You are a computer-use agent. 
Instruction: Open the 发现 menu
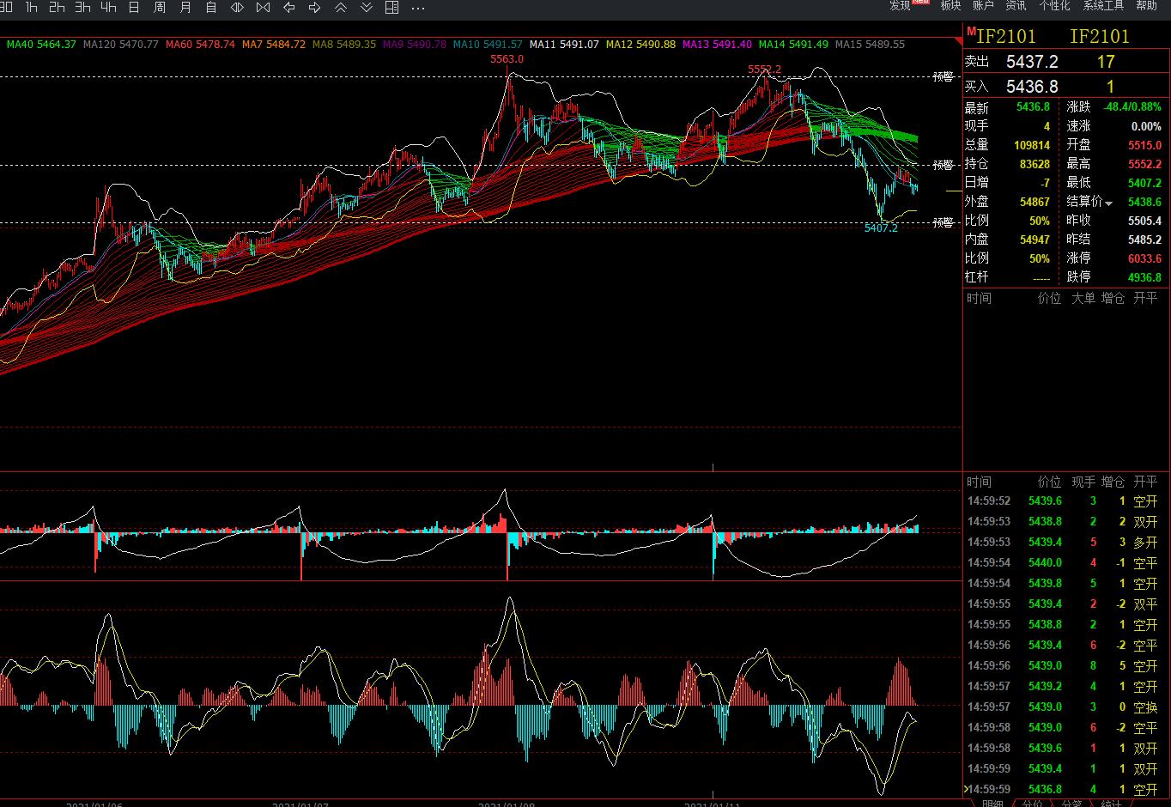(900, 6)
